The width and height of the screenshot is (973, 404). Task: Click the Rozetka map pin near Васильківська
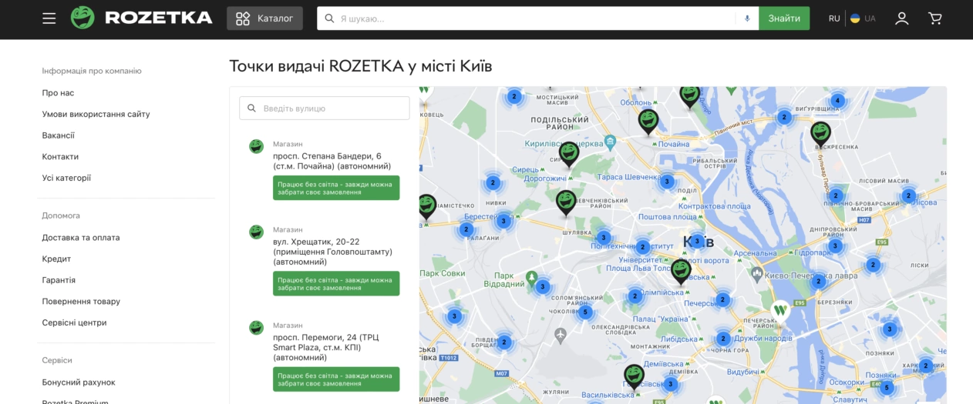click(634, 376)
